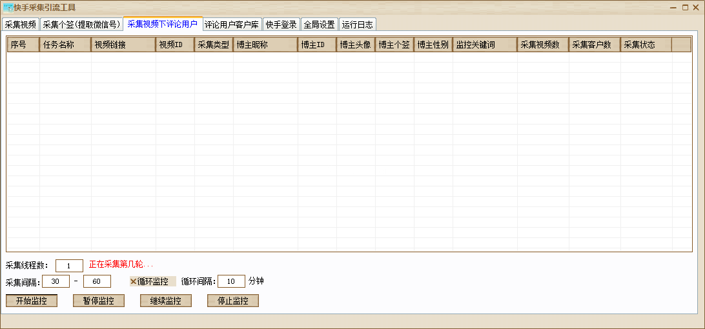Sort by the 任务名称 column header

tap(65, 45)
